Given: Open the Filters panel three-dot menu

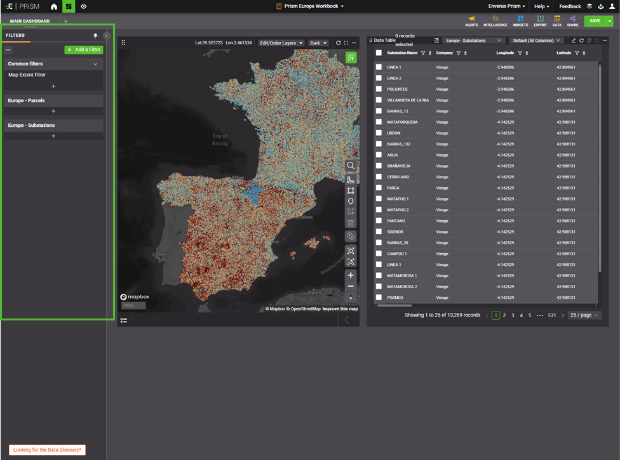Looking at the screenshot, I should (x=8, y=49).
